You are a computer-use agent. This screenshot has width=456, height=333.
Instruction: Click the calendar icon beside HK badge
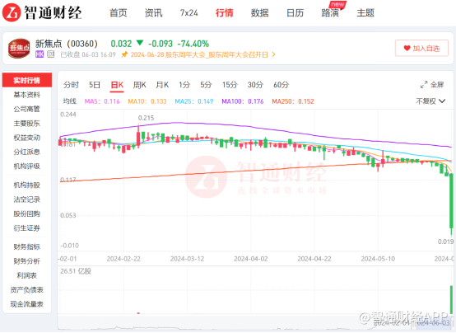click(51, 54)
